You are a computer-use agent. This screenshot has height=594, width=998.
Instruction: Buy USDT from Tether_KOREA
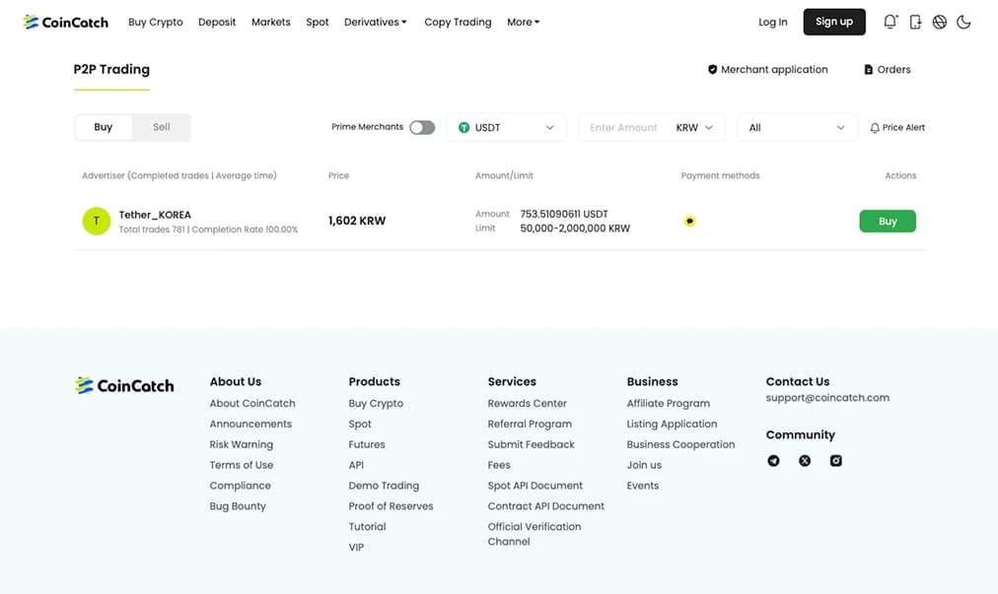coord(887,221)
